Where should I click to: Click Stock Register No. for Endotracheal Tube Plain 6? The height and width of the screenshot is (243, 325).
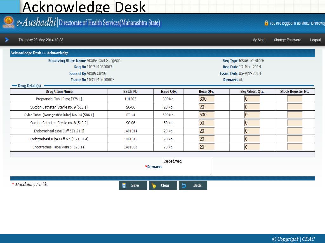[x=295, y=147]
